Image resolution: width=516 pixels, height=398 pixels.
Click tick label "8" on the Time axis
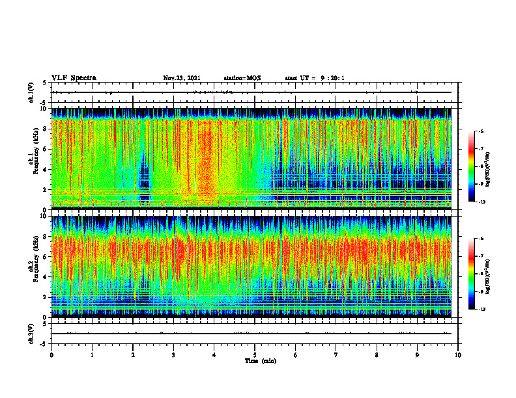pos(377,355)
